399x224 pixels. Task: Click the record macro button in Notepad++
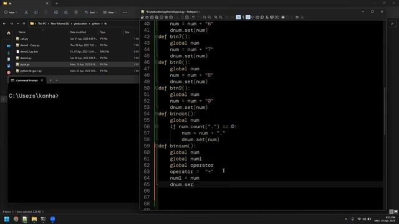[283, 17]
